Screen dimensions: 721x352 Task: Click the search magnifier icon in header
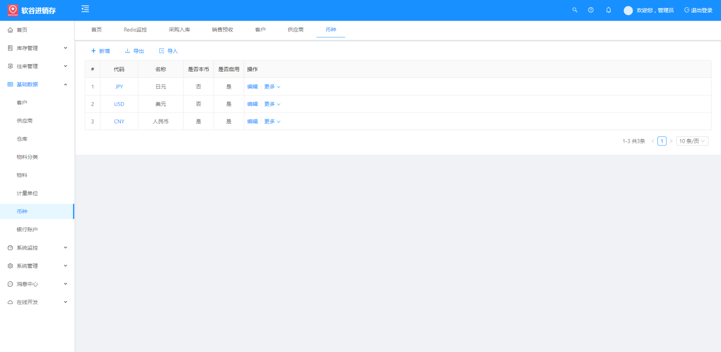point(575,10)
